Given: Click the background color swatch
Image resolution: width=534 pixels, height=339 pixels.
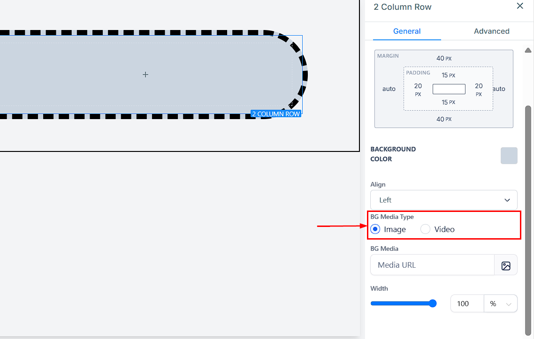Looking at the screenshot, I should [509, 156].
